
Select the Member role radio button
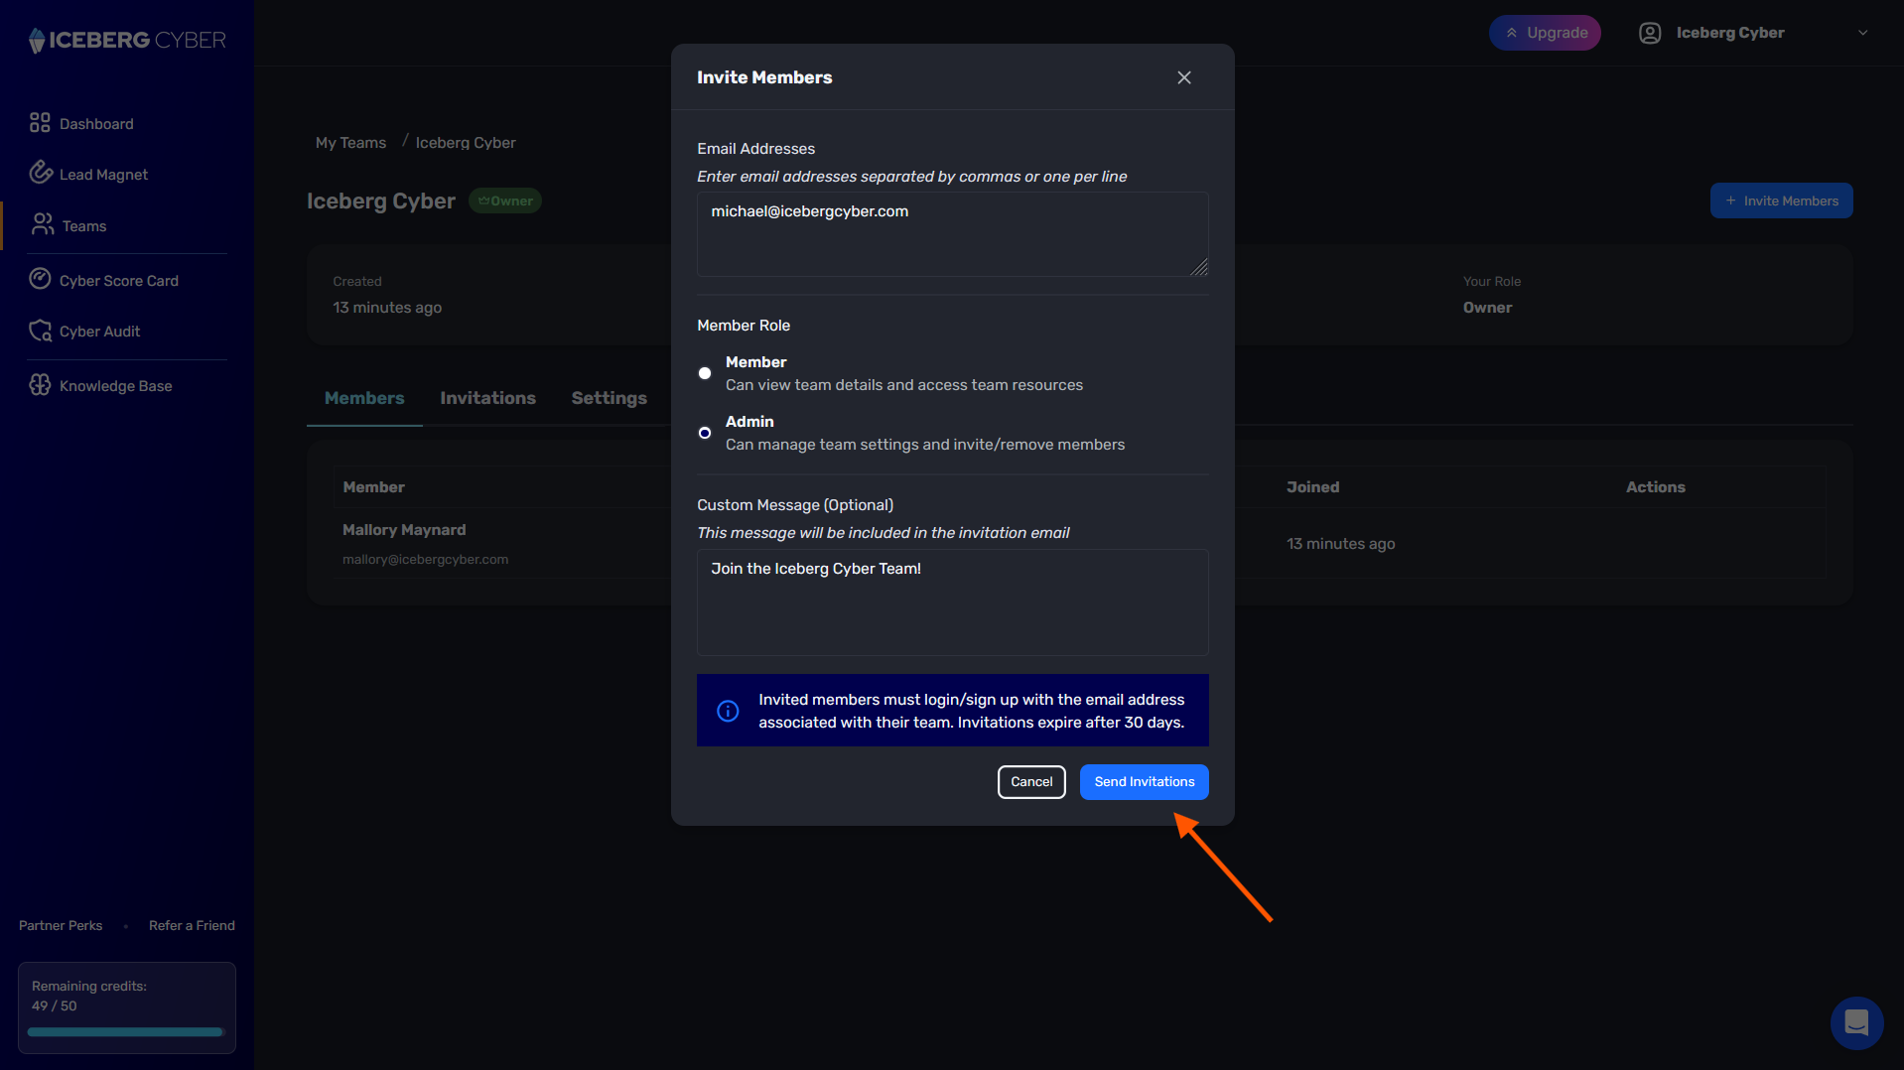pyautogui.click(x=705, y=373)
